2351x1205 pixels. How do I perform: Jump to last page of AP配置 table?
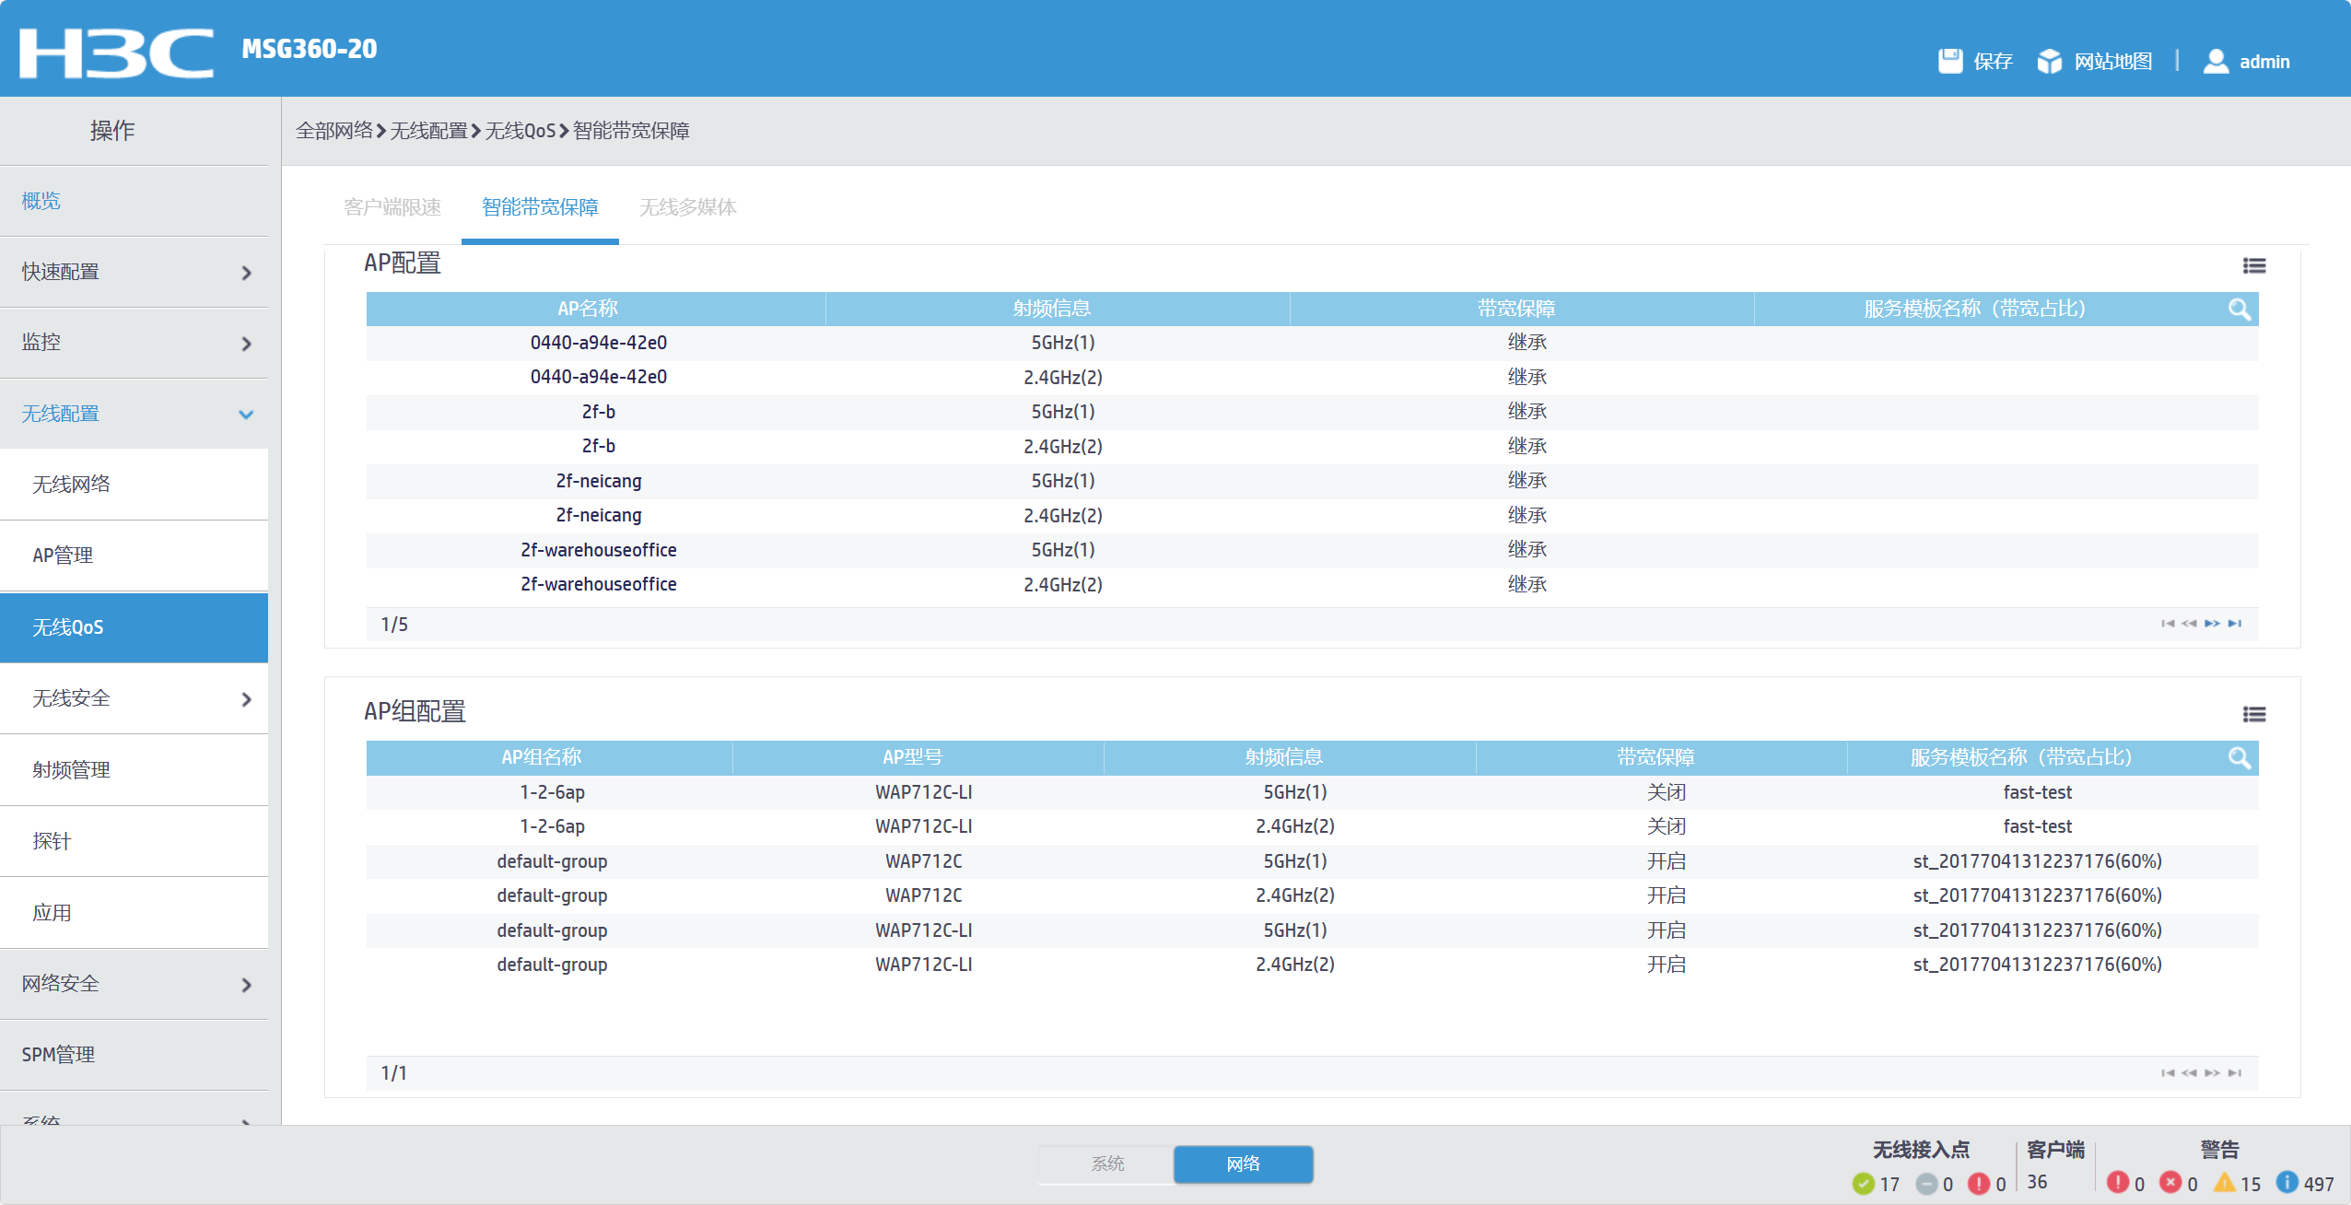click(x=2235, y=624)
